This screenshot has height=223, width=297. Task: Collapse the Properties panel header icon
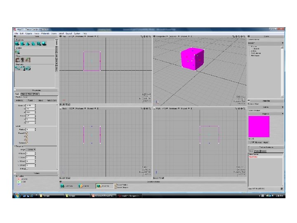(x=15, y=90)
